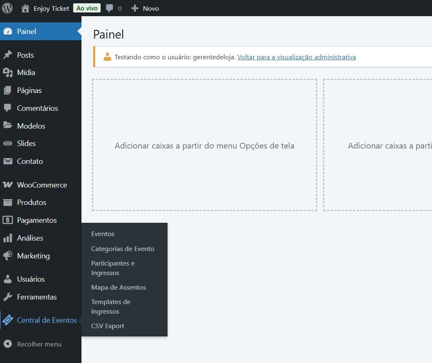
Task: Select Eventos from the flyout submenu
Action: [x=103, y=234]
